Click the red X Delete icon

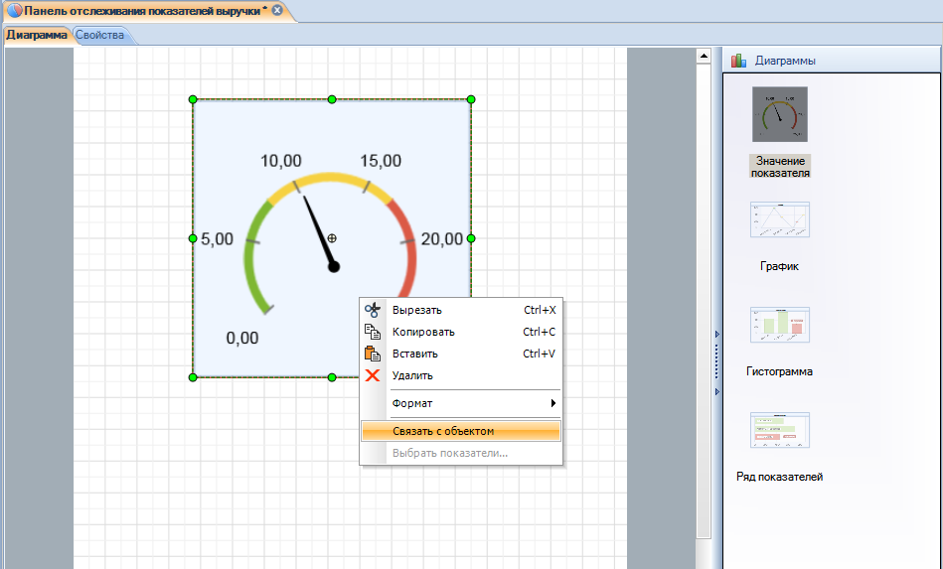point(373,375)
